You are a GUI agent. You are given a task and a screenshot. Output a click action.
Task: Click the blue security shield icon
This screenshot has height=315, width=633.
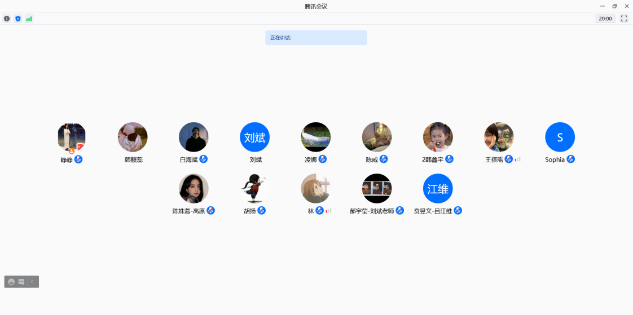[x=18, y=19]
